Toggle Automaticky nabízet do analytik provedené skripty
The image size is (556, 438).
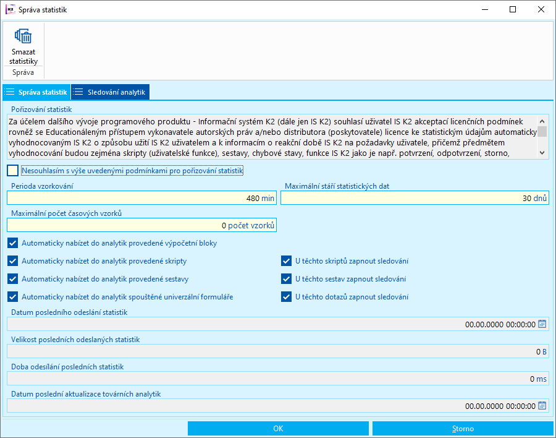[13, 260]
